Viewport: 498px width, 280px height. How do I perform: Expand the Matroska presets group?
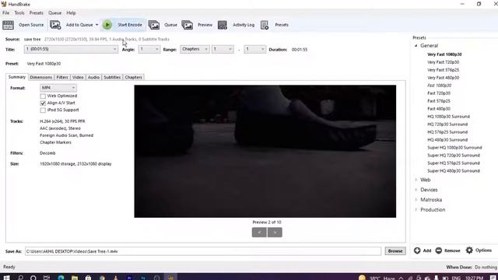pyautogui.click(x=416, y=200)
